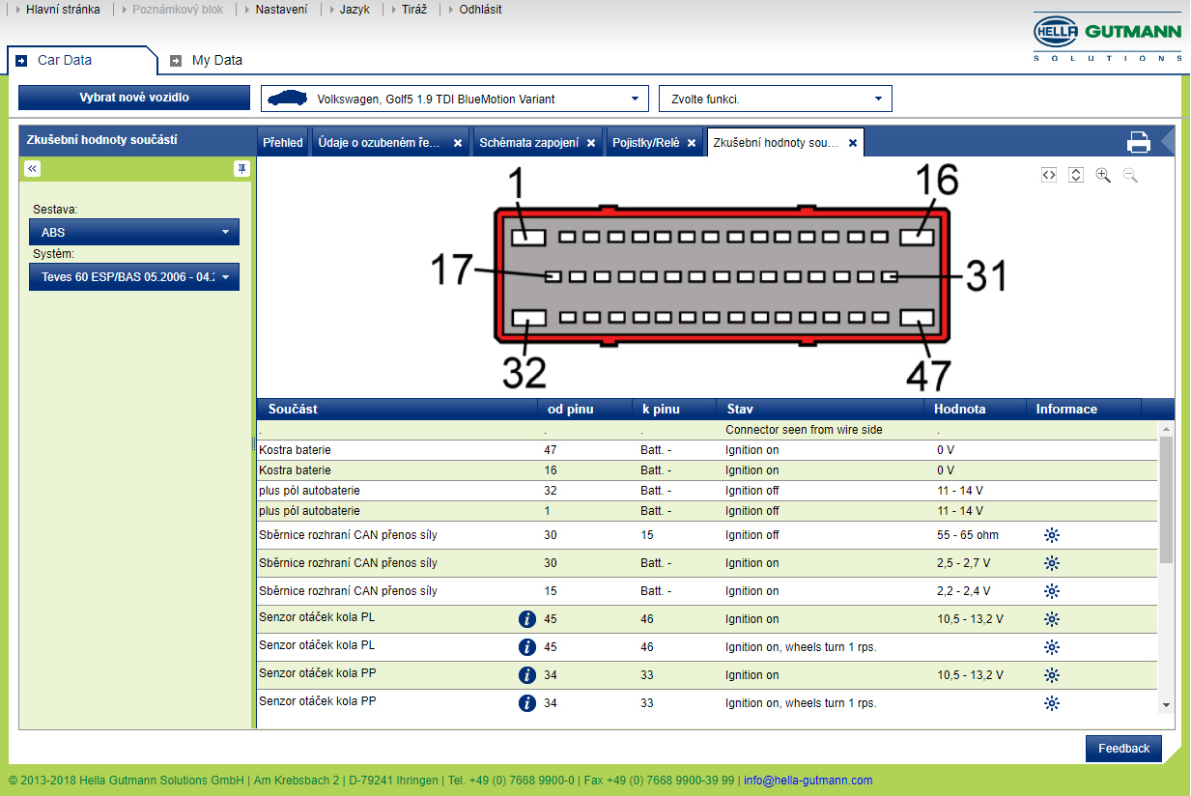Fit diagram to height icon

pos(1076,175)
